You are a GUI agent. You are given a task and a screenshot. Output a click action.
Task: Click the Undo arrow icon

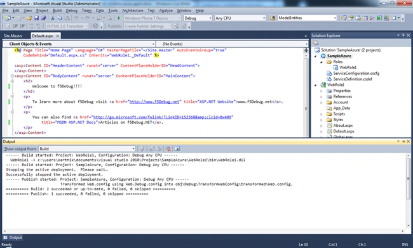76,18
